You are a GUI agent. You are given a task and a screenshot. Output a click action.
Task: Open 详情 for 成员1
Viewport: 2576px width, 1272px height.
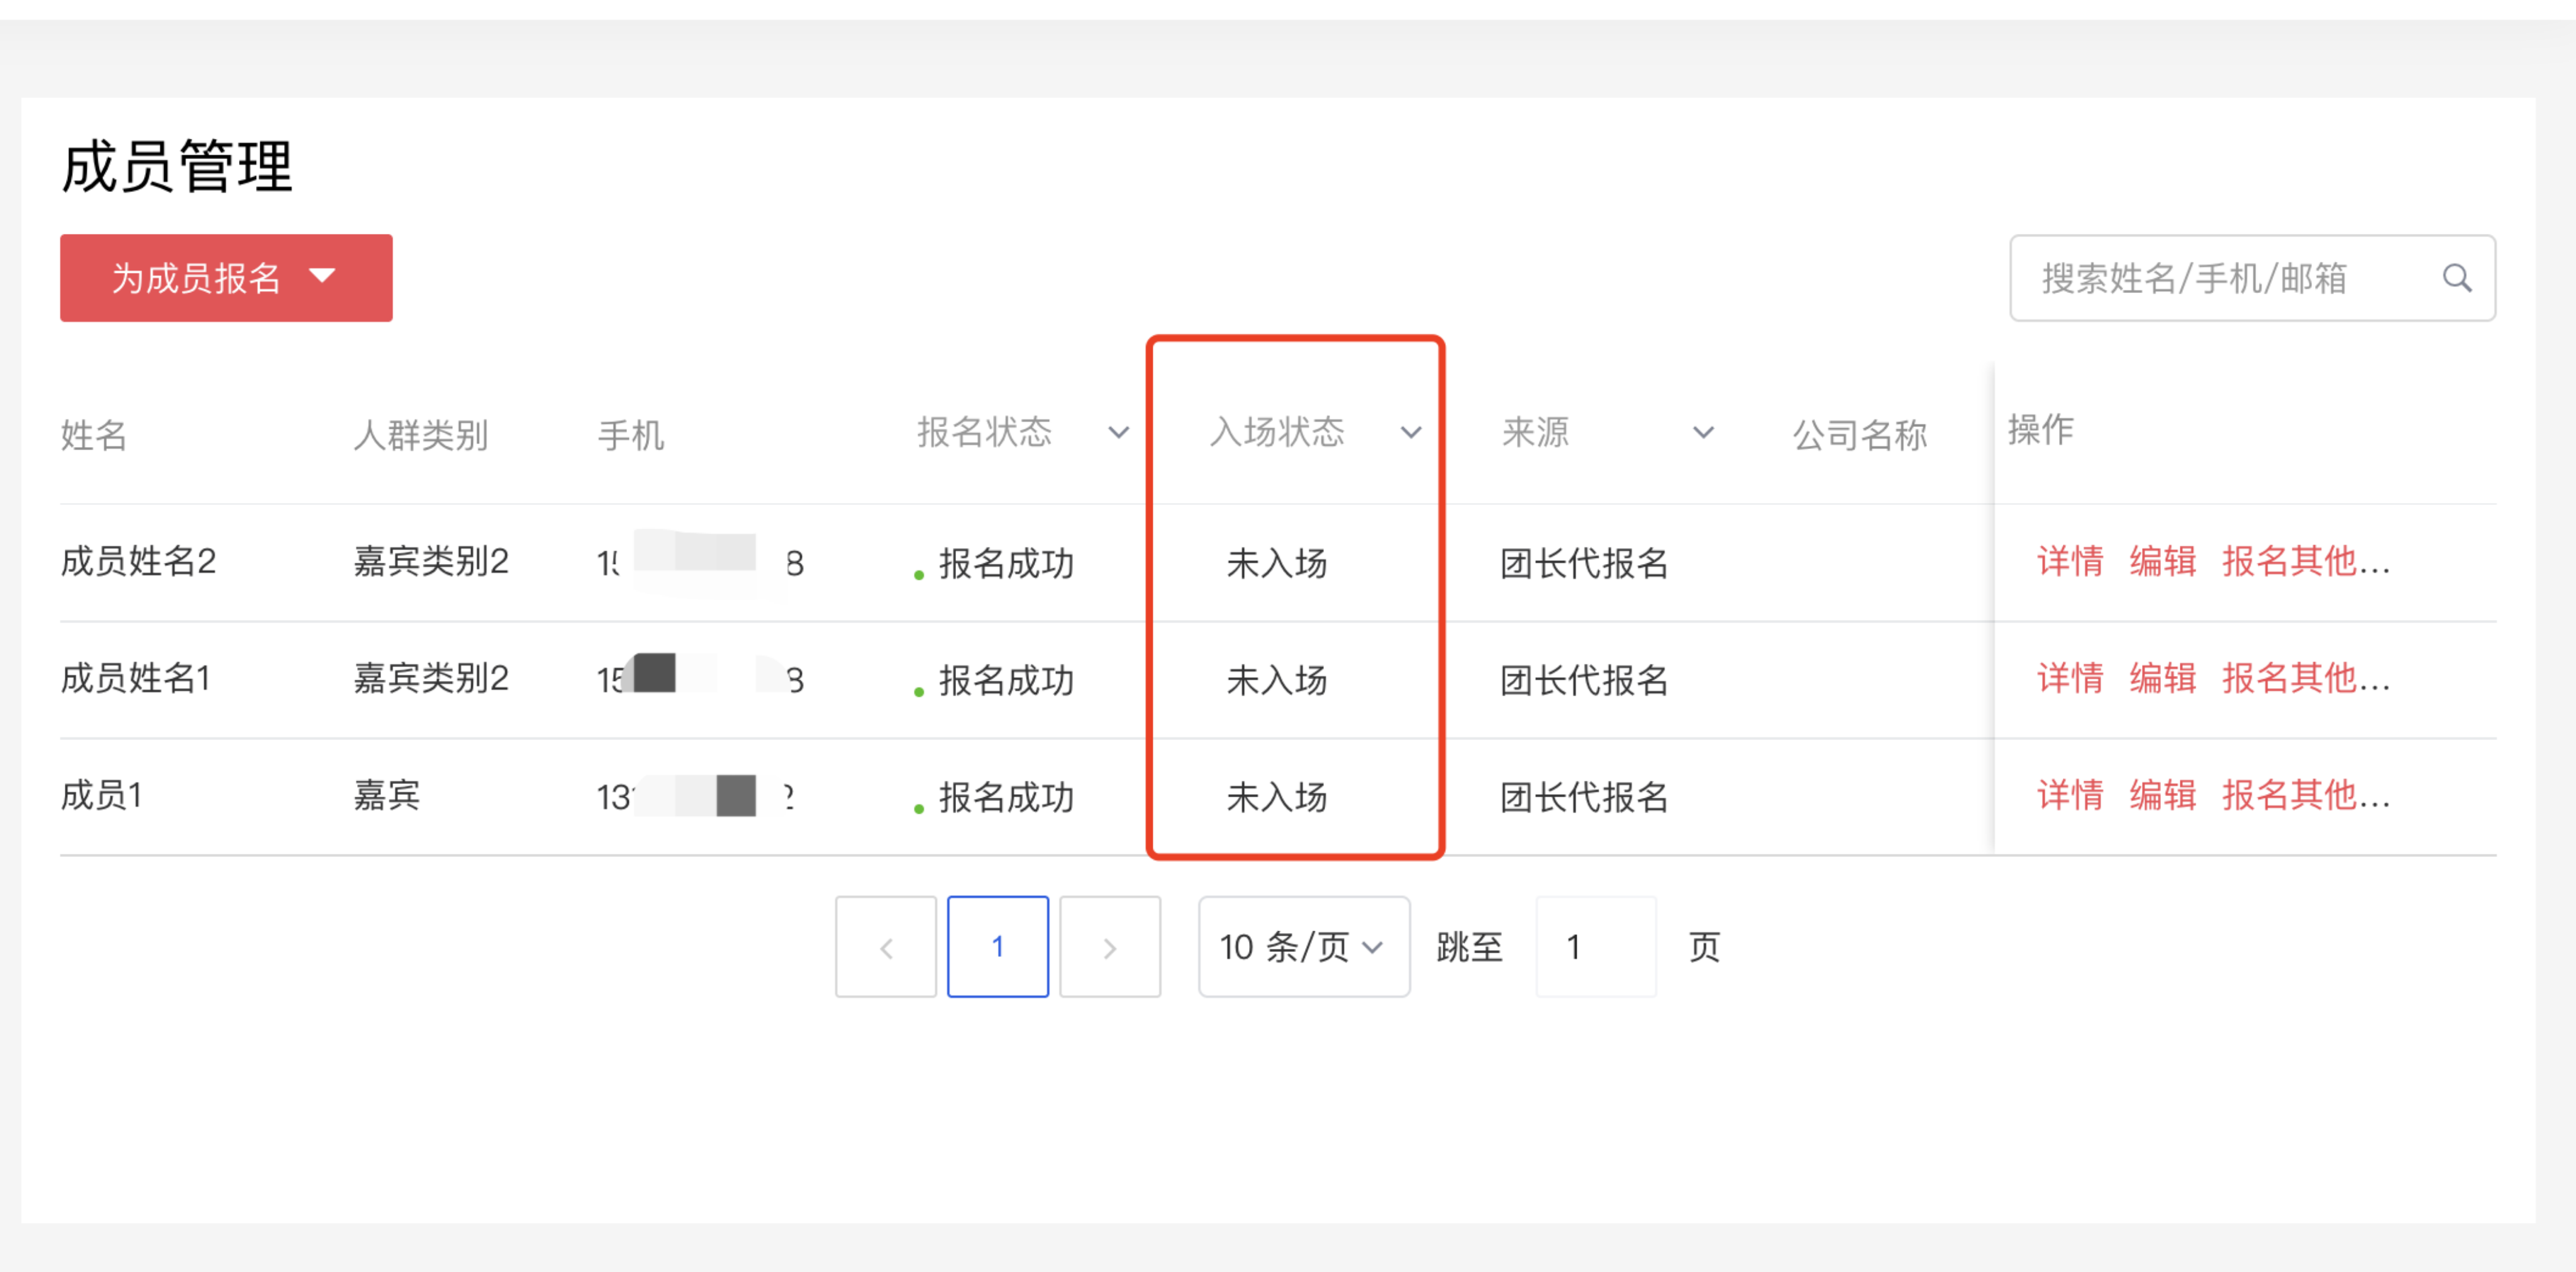click(x=2070, y=796)
